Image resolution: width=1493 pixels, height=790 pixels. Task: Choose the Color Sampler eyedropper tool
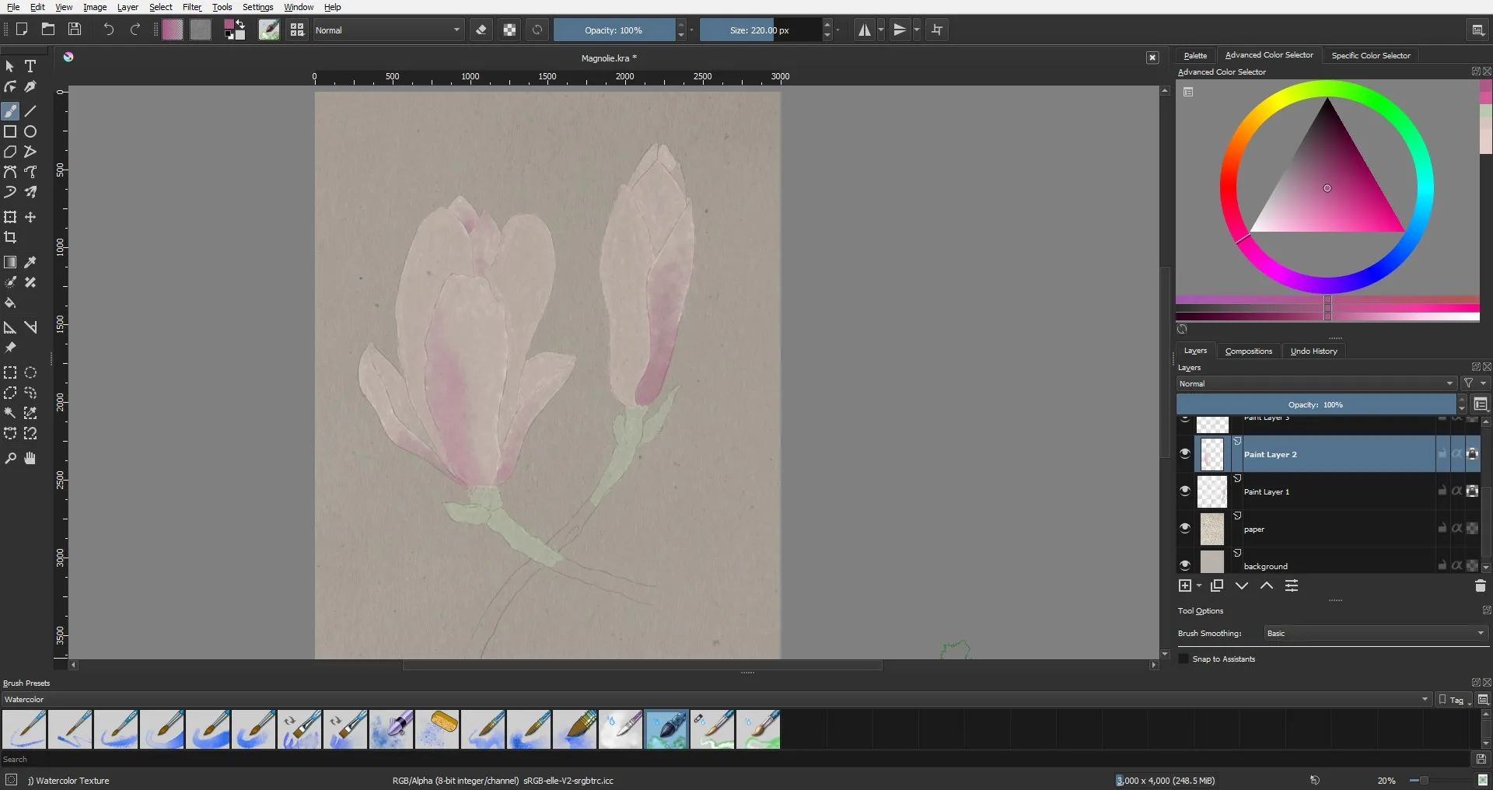coord(30,263)
